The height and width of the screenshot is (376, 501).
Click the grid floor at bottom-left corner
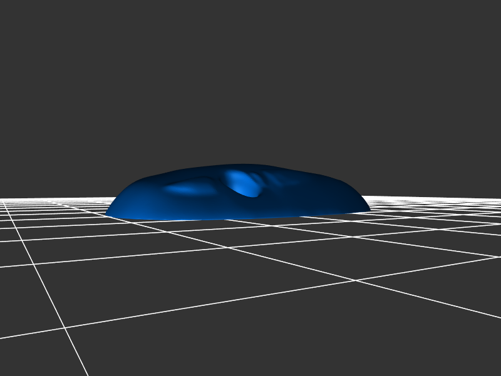(25, 357)
